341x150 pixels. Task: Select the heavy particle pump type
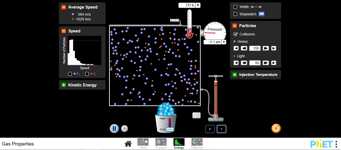(x=210, y=129)
